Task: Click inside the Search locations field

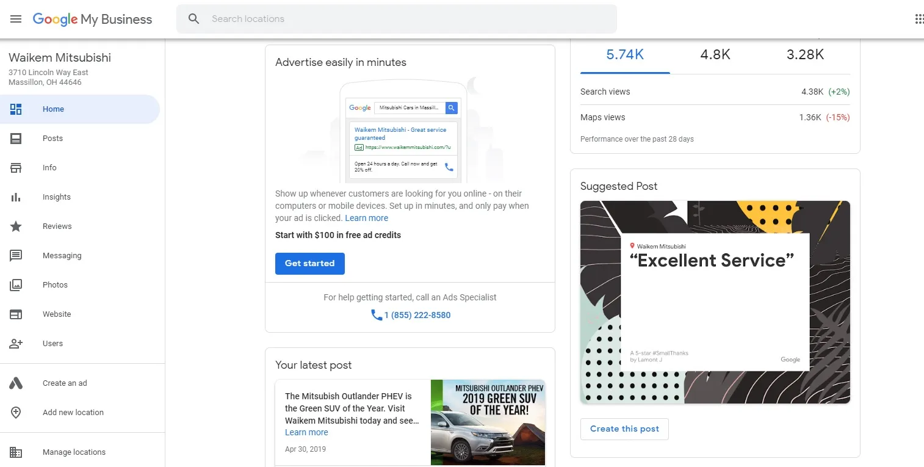Action: tap(397, 19)
